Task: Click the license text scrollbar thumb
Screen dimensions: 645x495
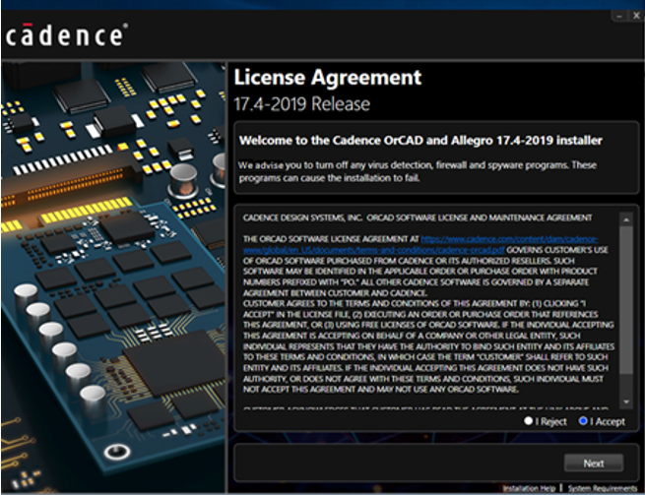Action: click(626, 300)
